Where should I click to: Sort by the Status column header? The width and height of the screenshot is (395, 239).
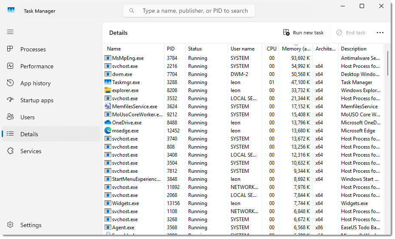[x=195, y=48]
